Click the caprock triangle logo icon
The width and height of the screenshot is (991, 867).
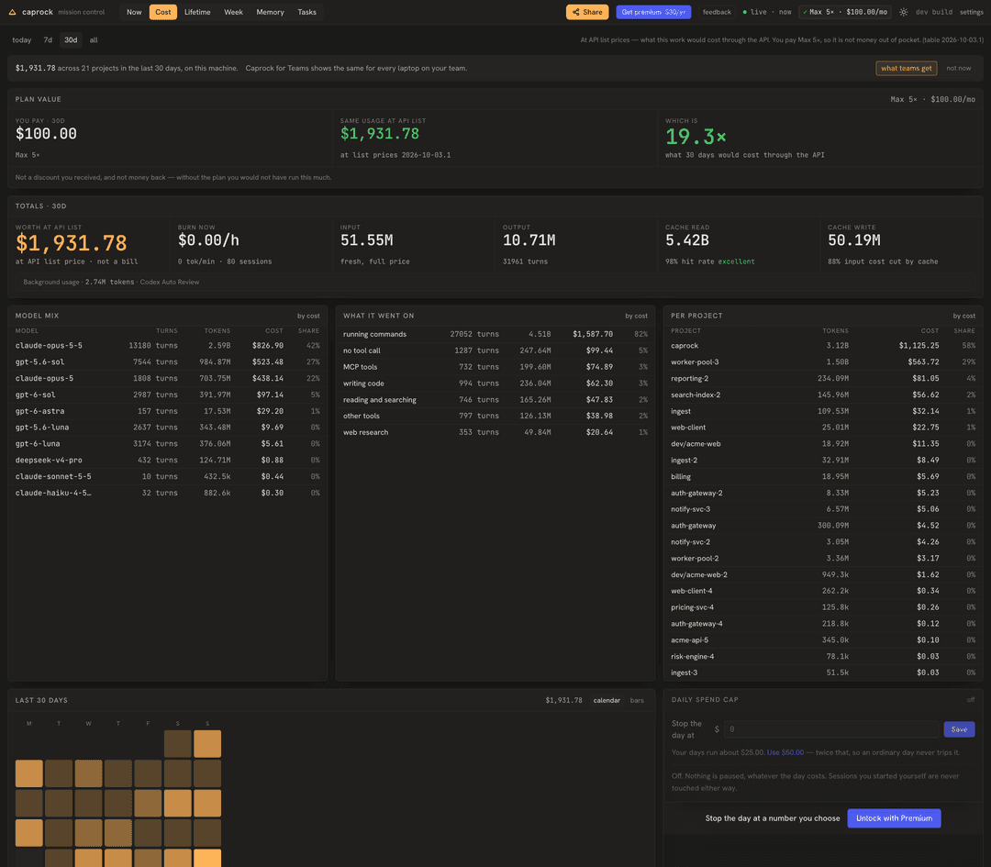coord(12,12)
